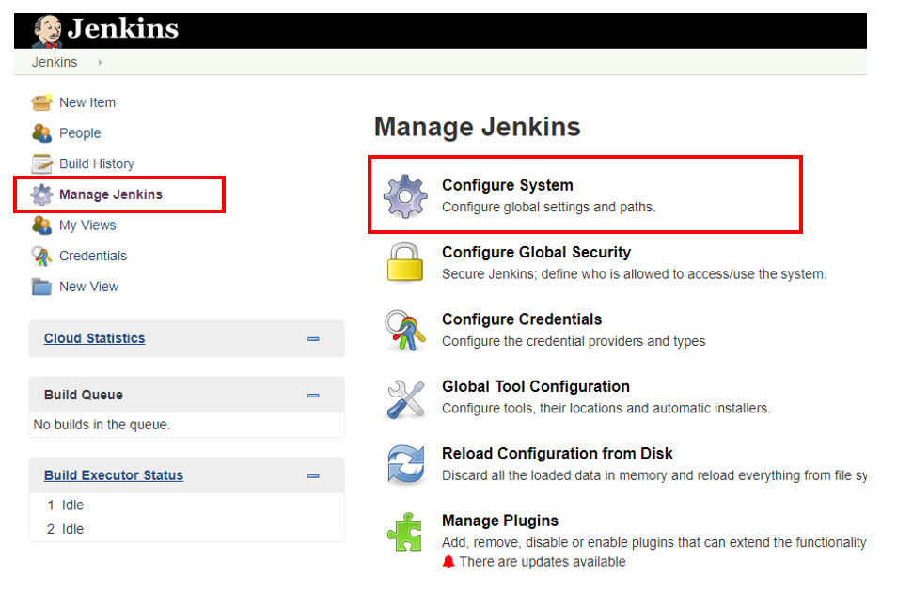Open the Build Executor Status link

click(x=114, y=475)
